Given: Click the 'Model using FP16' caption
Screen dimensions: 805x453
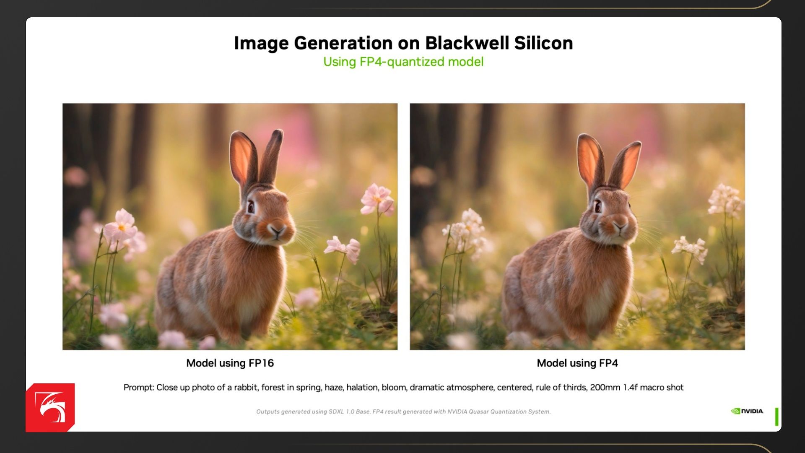Looking at the screenshot, I should [230, 363].
